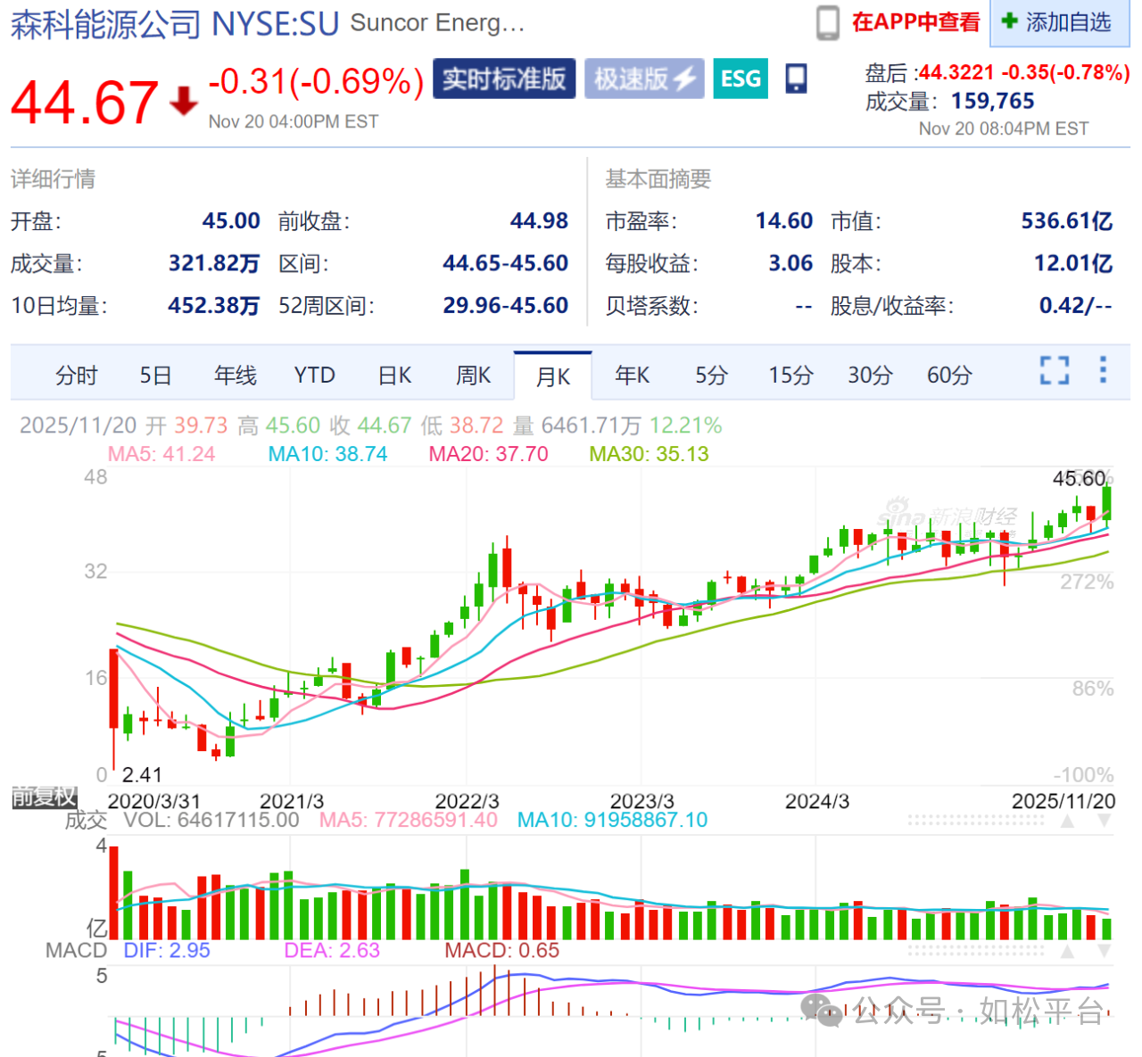Click the mobile device icon next to ESG

click(796, 79)
